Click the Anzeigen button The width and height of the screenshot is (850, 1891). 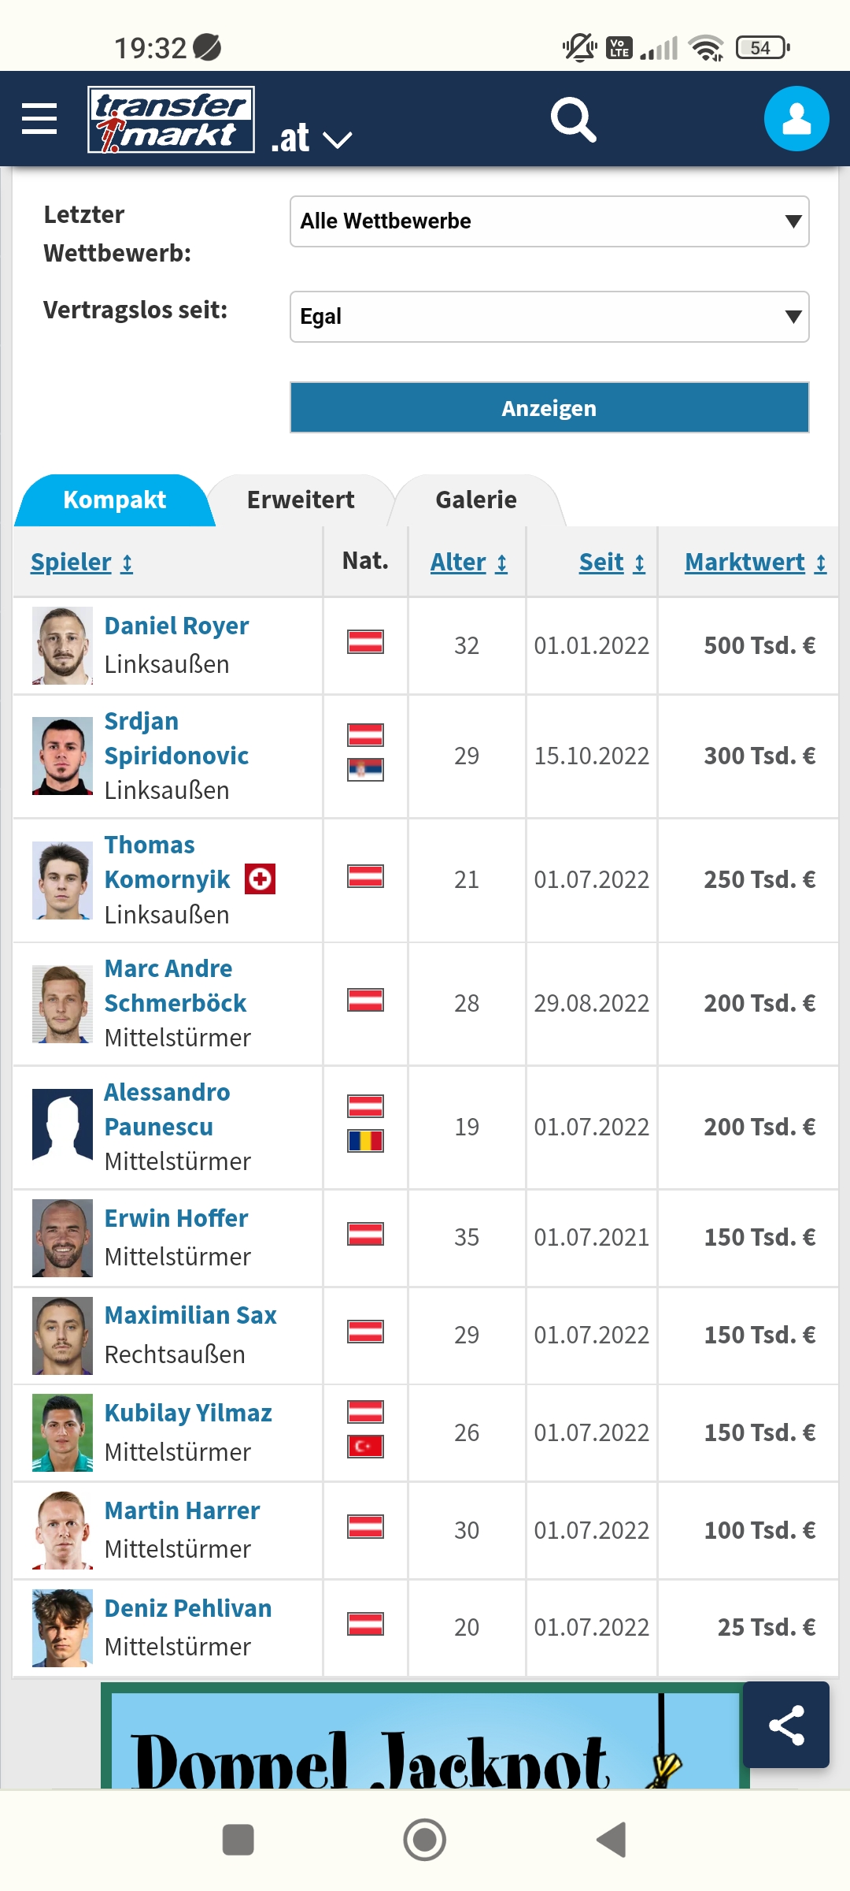coord(549,407)
